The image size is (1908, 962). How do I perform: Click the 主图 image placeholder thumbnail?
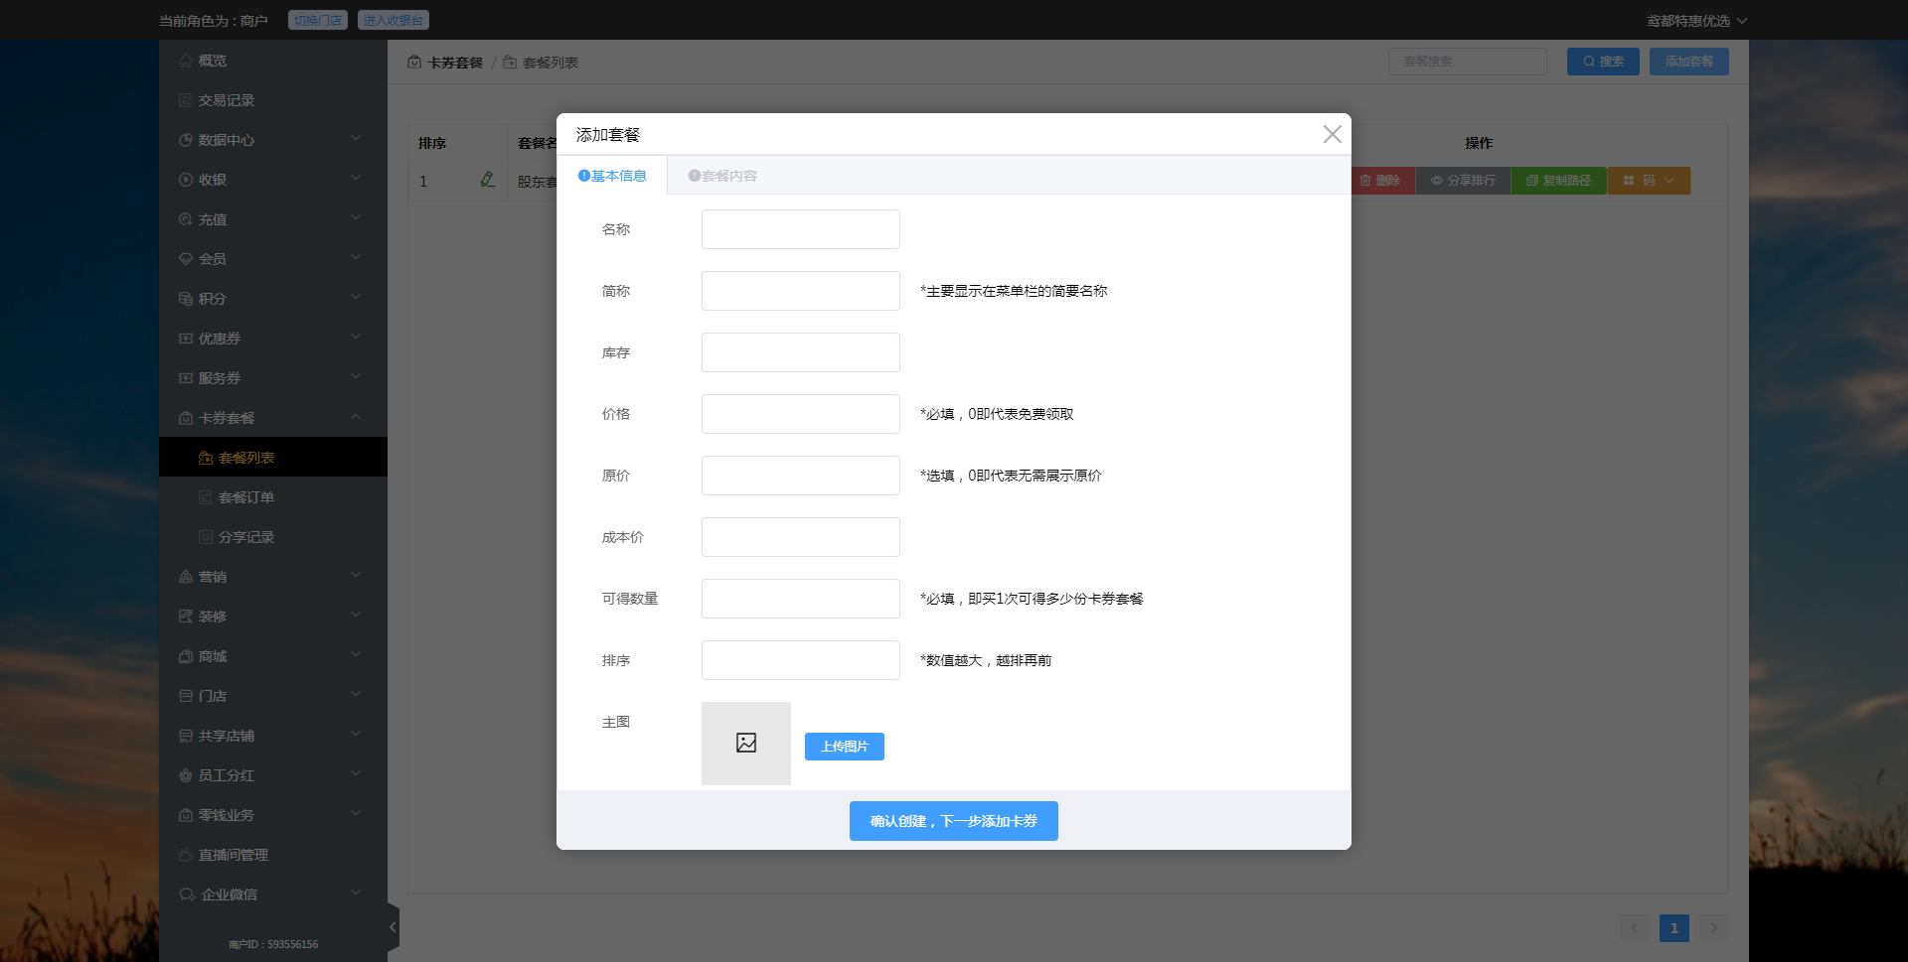coord(746,744)
